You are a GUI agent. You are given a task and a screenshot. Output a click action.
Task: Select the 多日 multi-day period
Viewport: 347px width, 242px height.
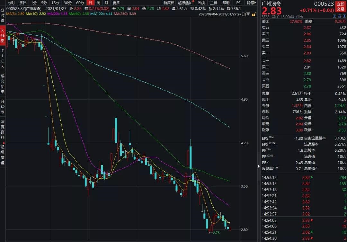coord(22,3)
